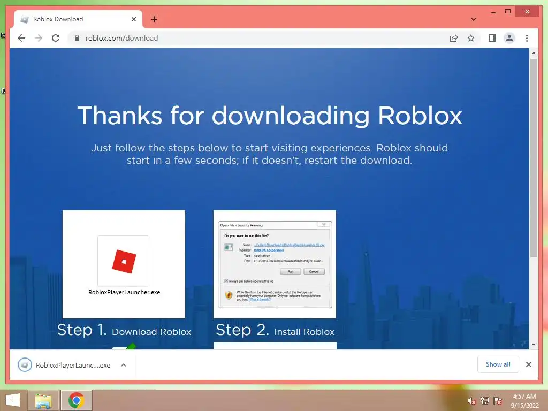This screenshot has width=548, height=411.
Task: Click Show all downloads button
Action: point(498,364)
